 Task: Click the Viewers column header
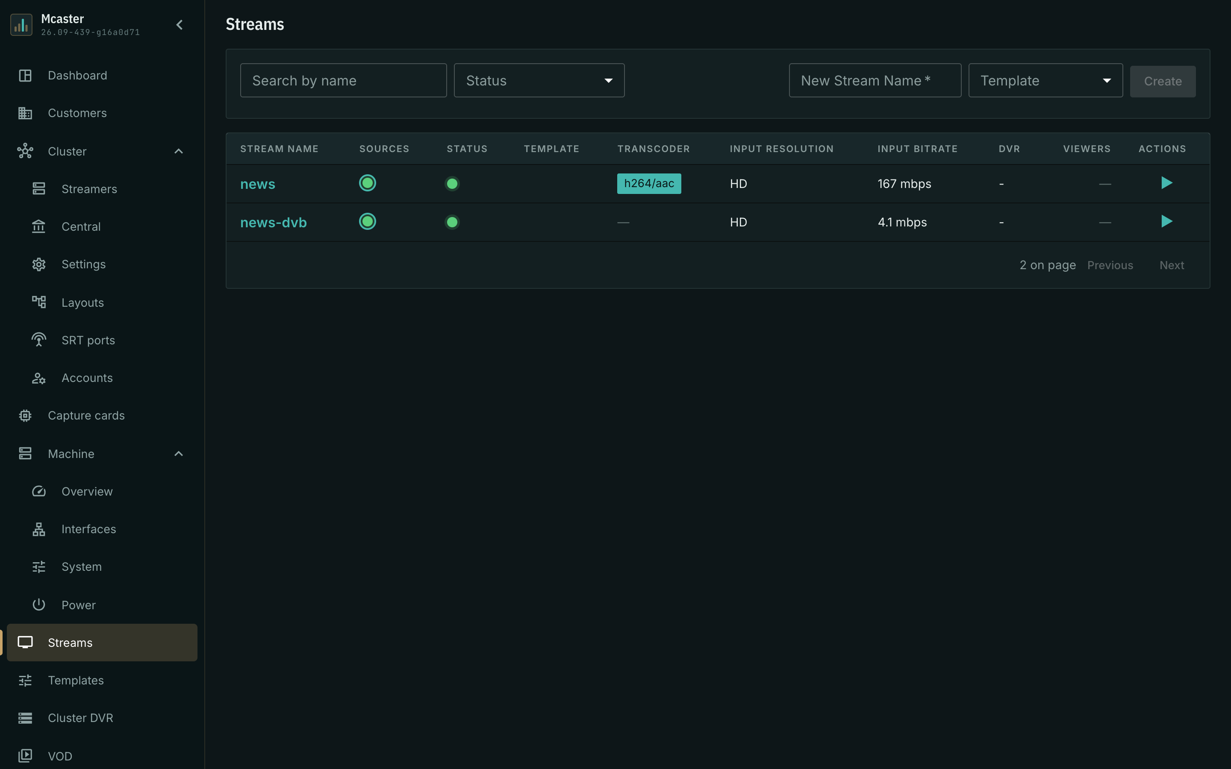tap(1087, 149)
